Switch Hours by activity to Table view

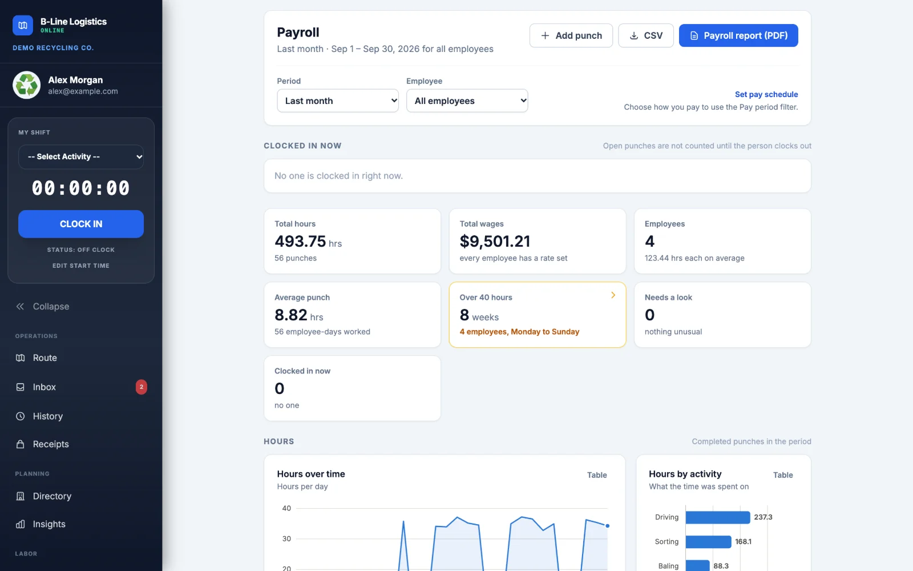click(783, 475)
